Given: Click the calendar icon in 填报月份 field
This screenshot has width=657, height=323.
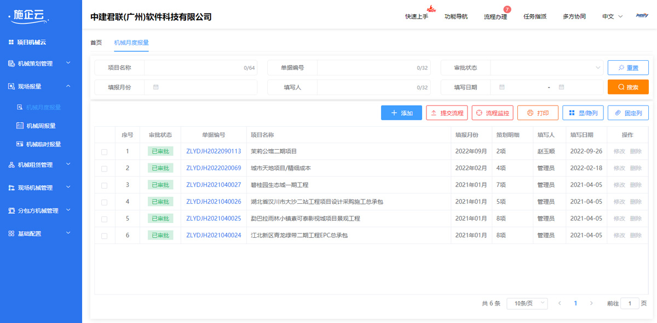Looking at the screenshot, I should pyautogui.click(x=156, y=87).
